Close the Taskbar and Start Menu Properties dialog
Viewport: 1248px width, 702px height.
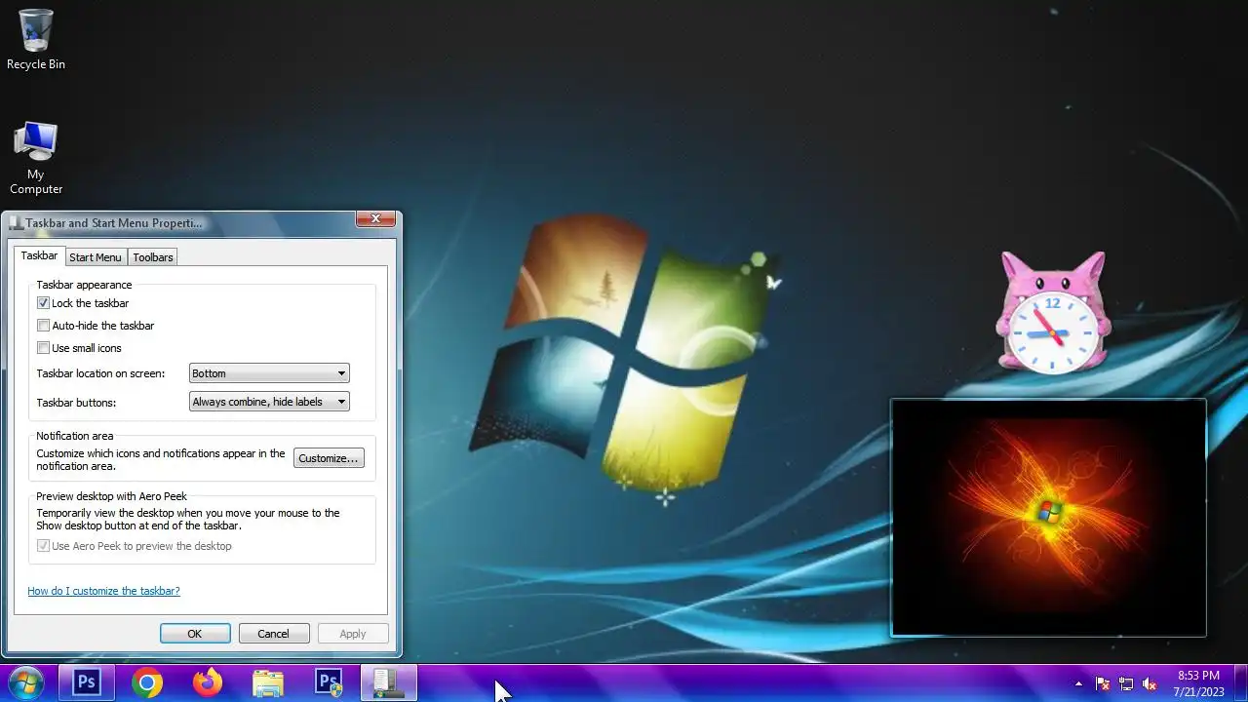point(375,219)
